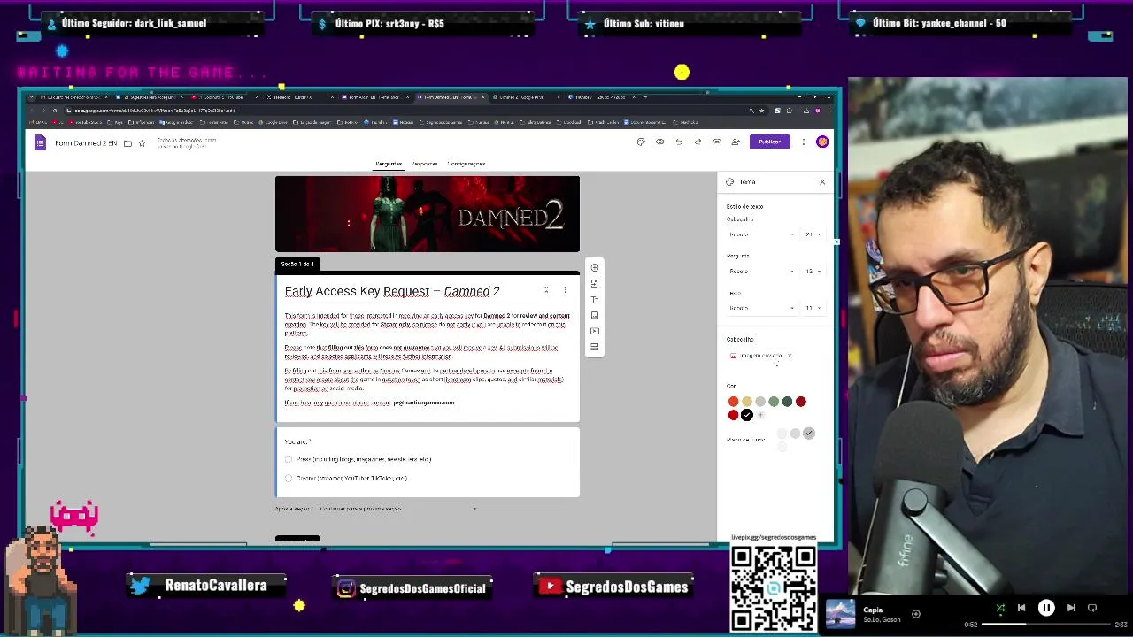1133x637 pixels.
Task: Edit the You are question title
Action: [297, 441]
